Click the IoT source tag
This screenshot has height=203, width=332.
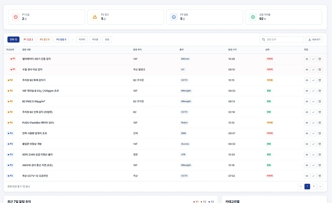pyautogui.click(x=183, y=69)
